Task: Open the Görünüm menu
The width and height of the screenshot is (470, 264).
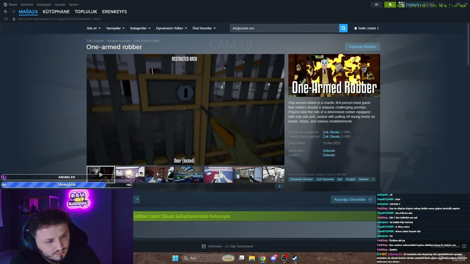Action: click(27, 4)
